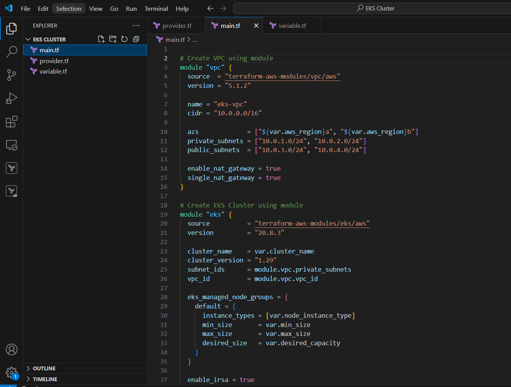Open the Manage gear menu
Image resolution: width=511 pixels, height=387 pixels.
point(12,373)
